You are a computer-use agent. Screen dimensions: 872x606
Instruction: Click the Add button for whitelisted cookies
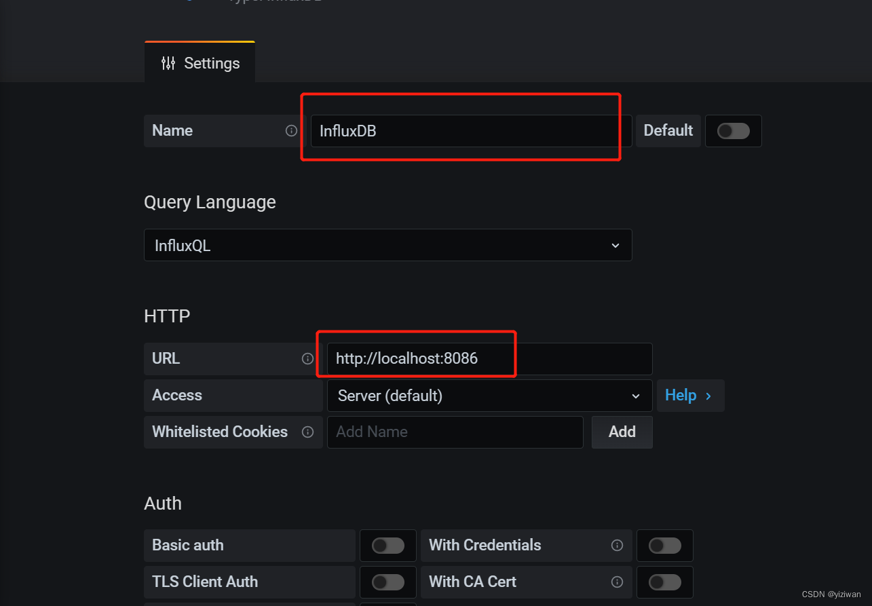tap(621, 432)
